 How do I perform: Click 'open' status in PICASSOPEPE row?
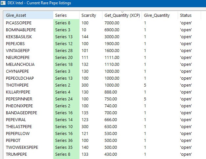point(186,23)
